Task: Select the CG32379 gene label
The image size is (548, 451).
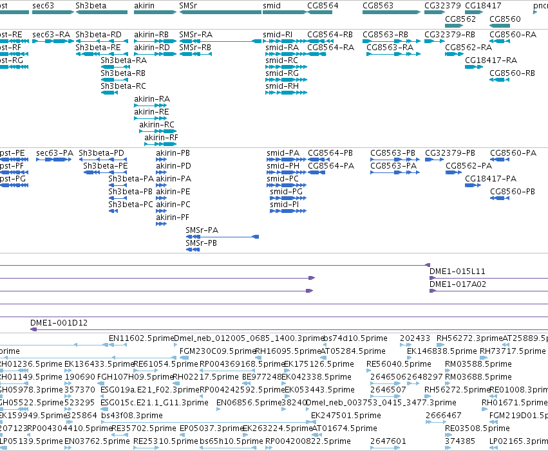Action: click(442, 6)
